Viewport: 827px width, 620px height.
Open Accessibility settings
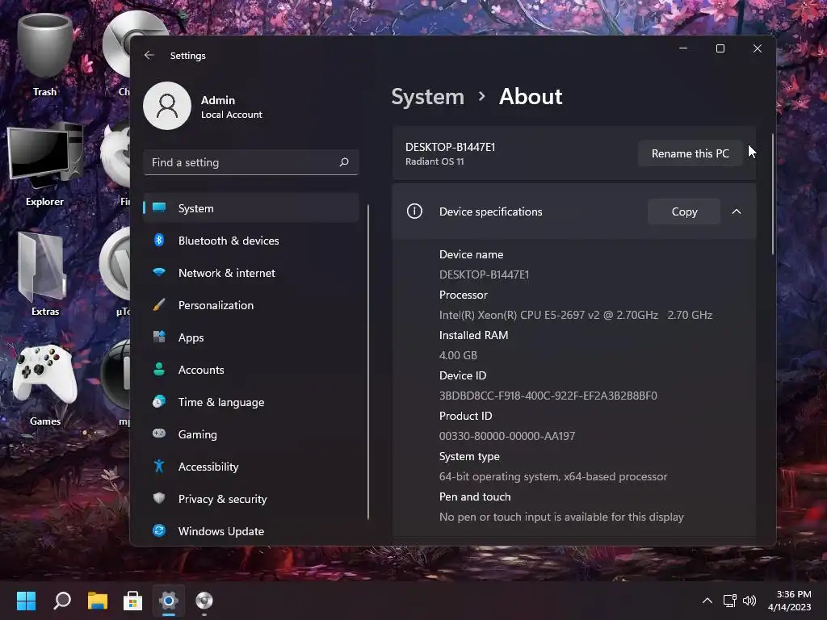(251, 467)
